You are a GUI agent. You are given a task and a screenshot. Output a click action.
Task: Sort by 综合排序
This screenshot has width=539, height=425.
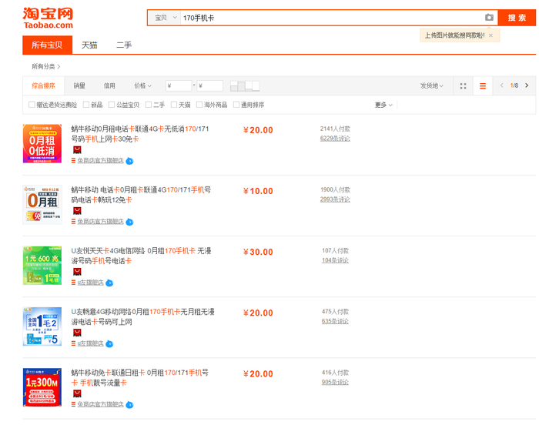click(x=43, y=85)
